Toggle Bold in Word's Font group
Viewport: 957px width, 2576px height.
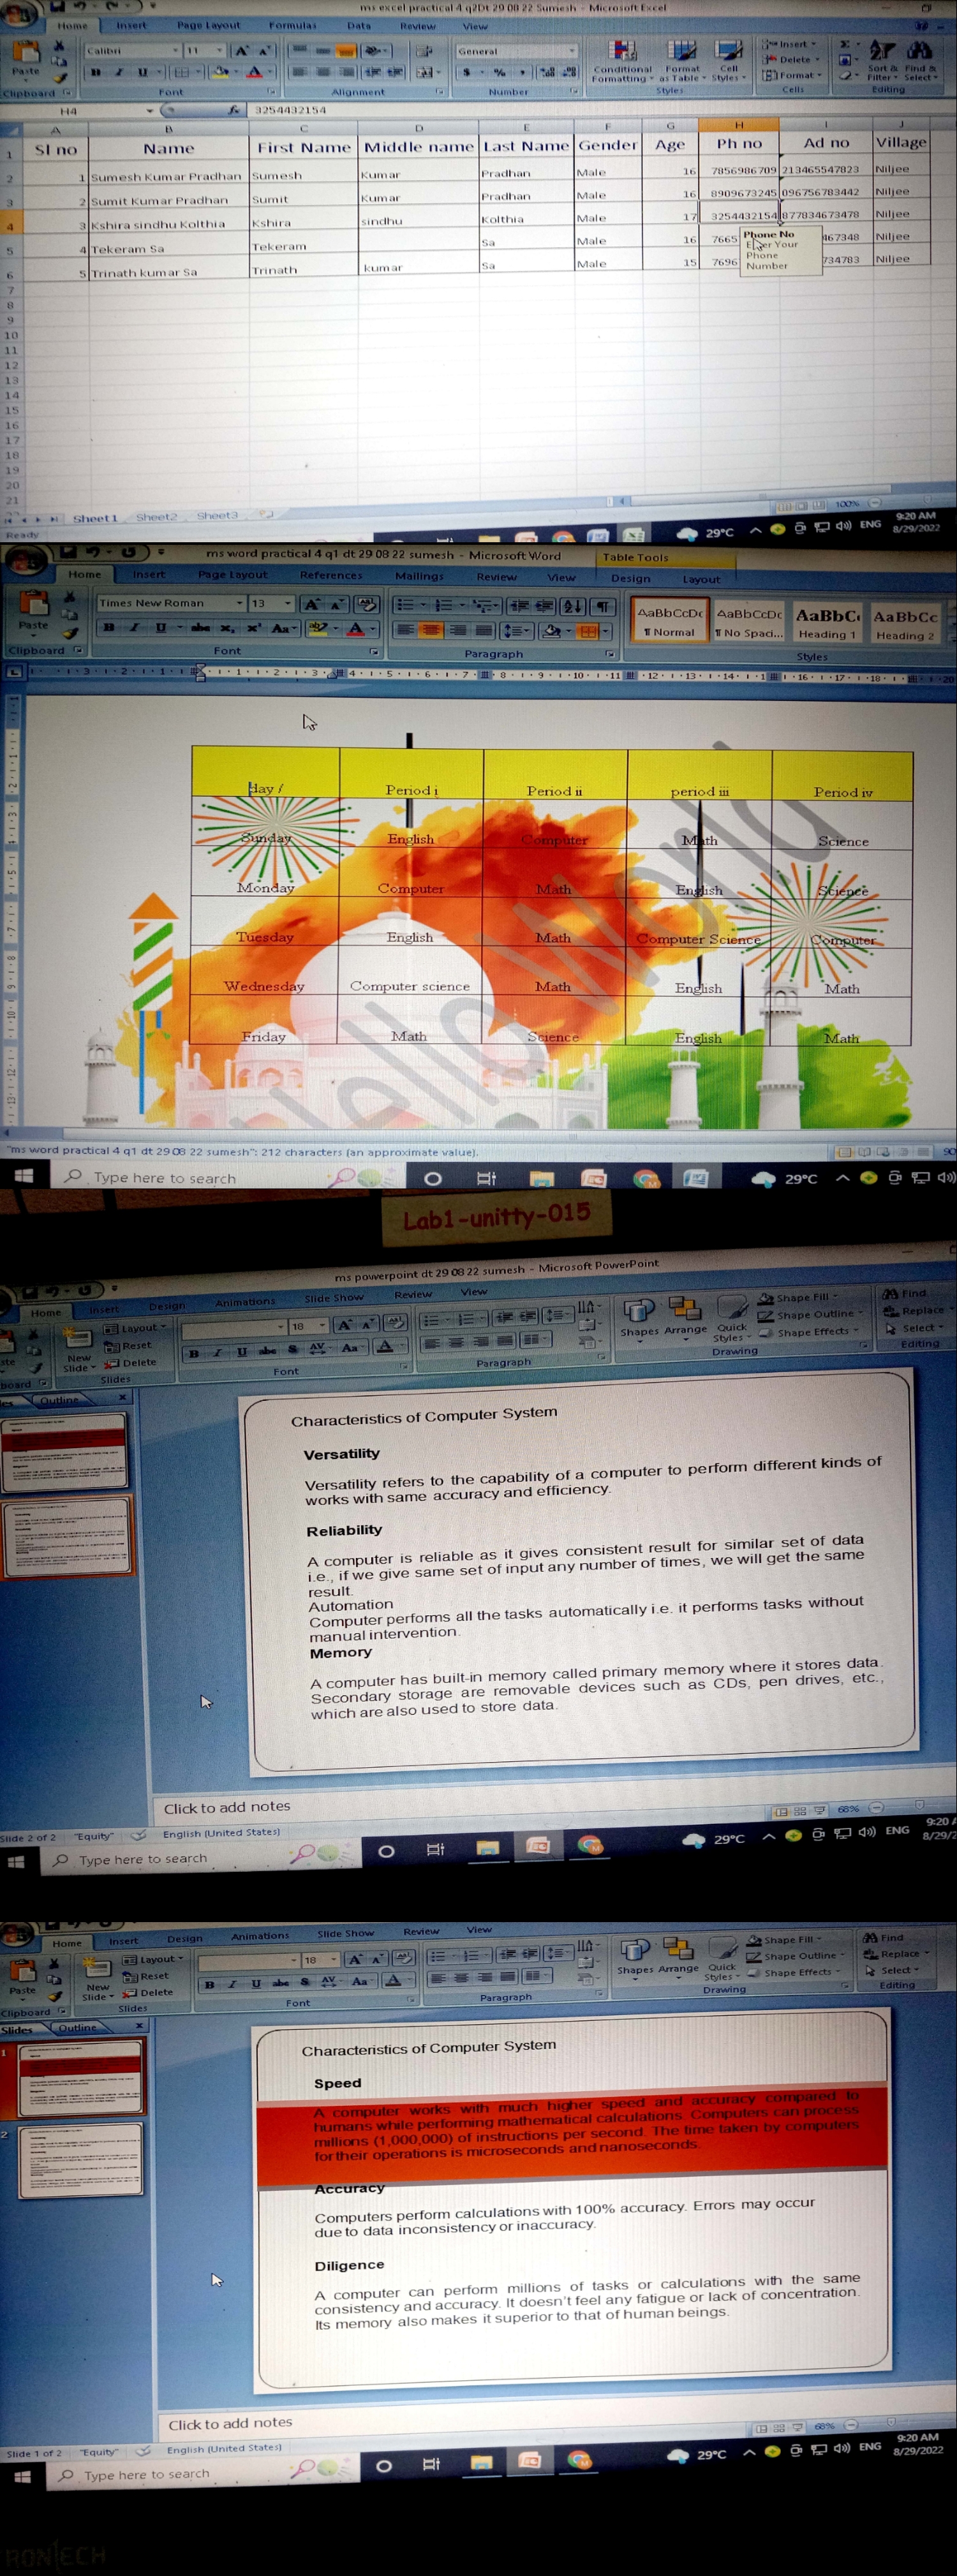109,628
